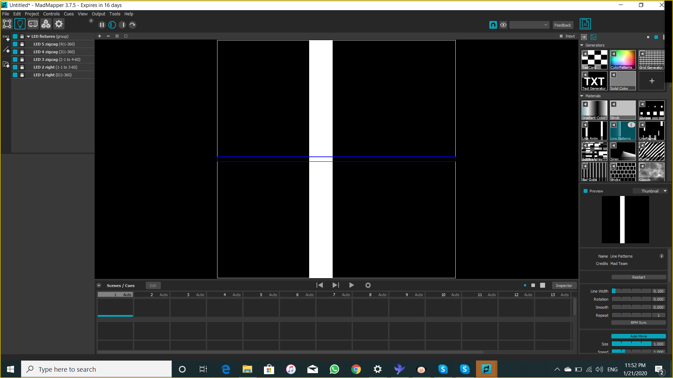Select the Strobe material

tap(624, 110)
